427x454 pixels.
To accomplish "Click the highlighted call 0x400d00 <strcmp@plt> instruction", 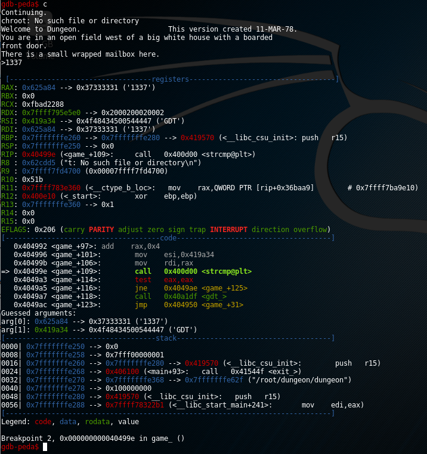I will [x=193, y=271].
